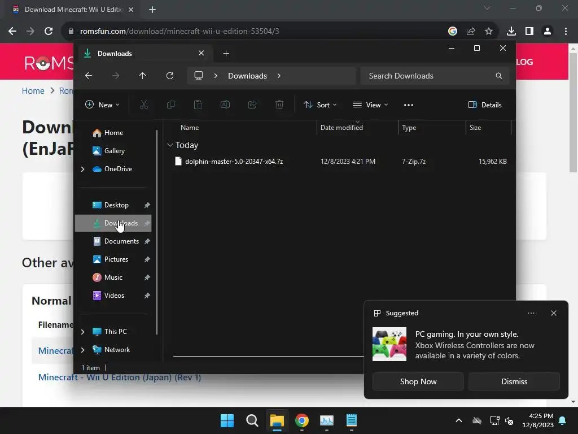Expand This PC in navigation pane
Screen dimensions: 578x434
pyautogui.click(x=82, y=332)
